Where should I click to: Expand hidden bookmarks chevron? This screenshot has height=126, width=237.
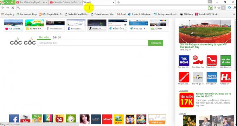234,14
